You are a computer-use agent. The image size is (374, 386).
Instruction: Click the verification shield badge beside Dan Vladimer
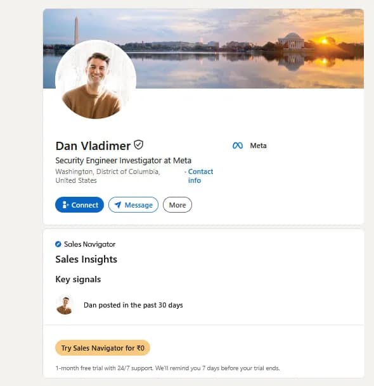coord(139,145)
